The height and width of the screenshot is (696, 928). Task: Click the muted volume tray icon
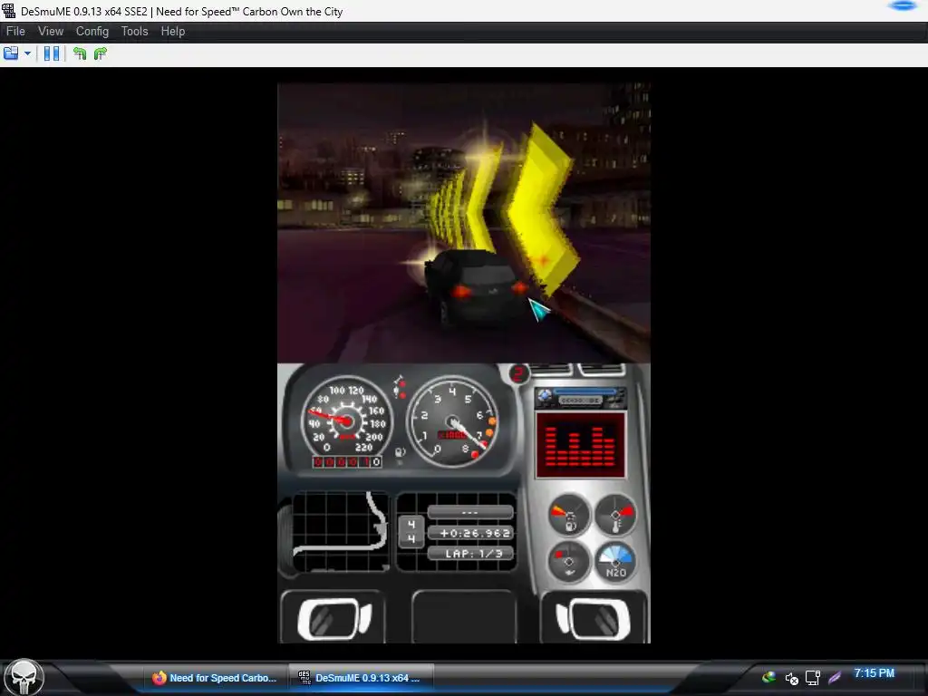[792, 678]
